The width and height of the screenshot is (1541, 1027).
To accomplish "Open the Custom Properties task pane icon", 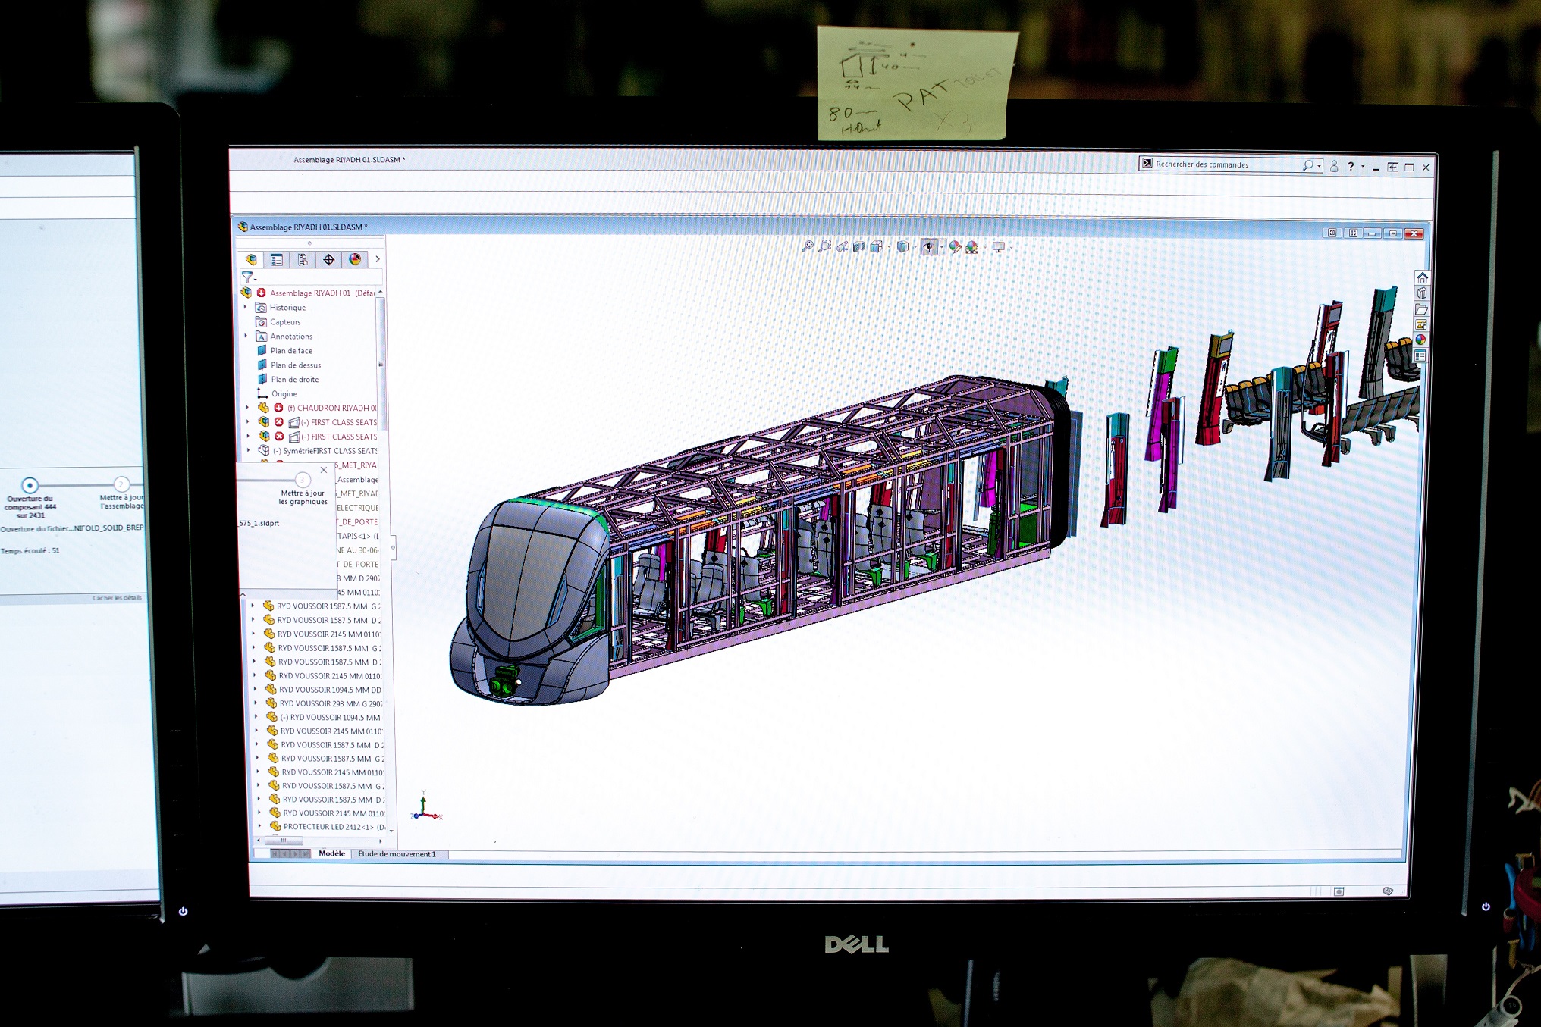I will pos(1420,355).
